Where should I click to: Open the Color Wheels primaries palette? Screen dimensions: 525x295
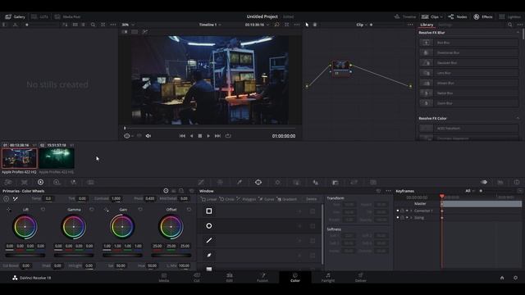tap(40, 182)
